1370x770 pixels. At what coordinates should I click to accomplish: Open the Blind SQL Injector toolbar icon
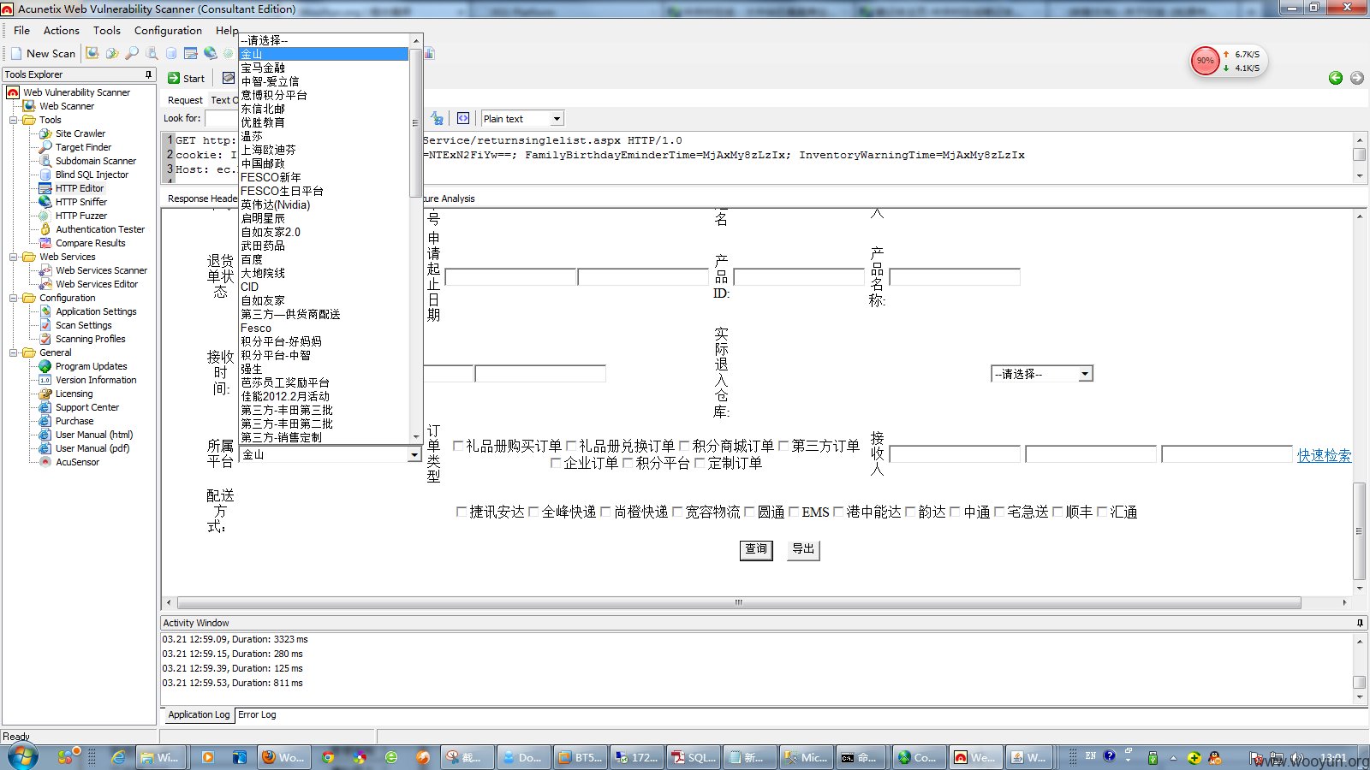click(171, 53)
